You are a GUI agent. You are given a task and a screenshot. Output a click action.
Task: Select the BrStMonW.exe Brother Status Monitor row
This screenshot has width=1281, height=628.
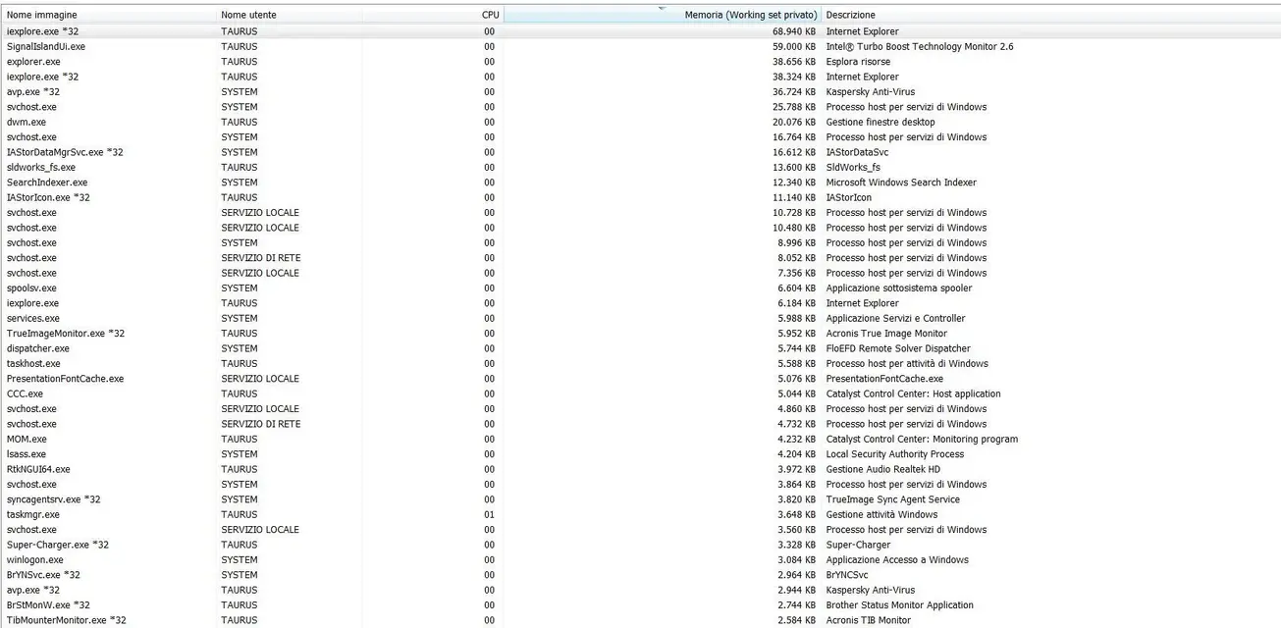[48, 605]
